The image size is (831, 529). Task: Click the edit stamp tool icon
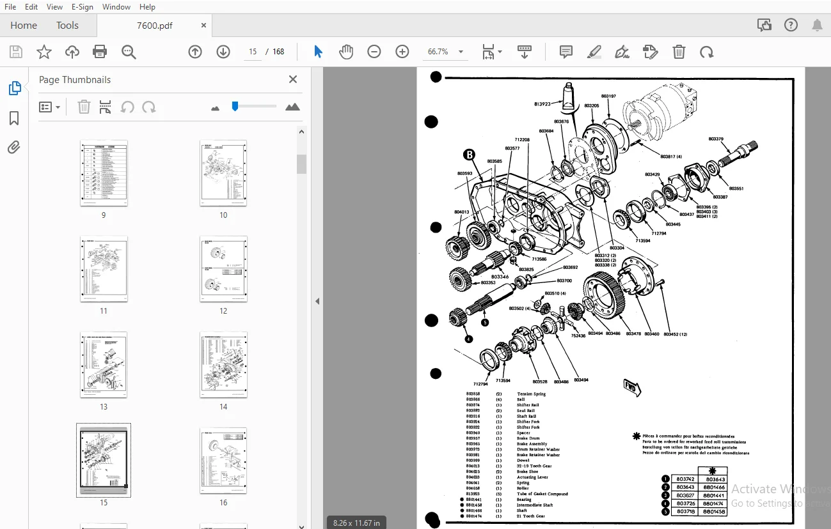(651, 52)
